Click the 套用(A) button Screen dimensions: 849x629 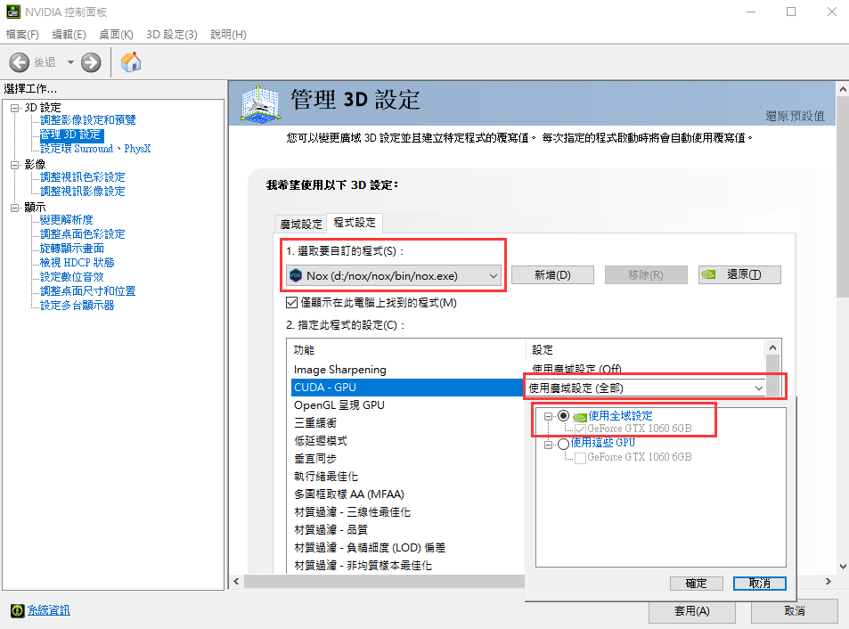[691, 611]
